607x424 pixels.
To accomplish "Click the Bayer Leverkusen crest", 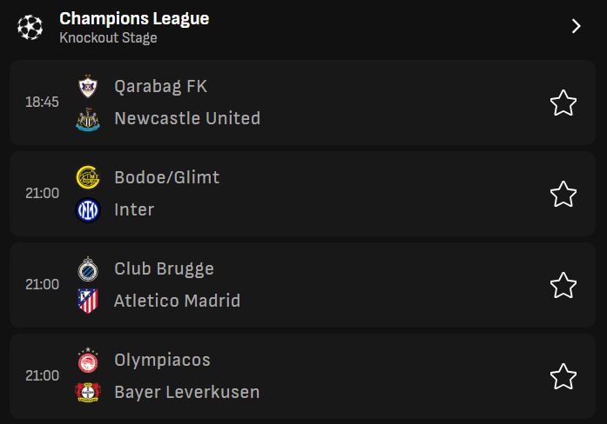I will pos(88,392).
